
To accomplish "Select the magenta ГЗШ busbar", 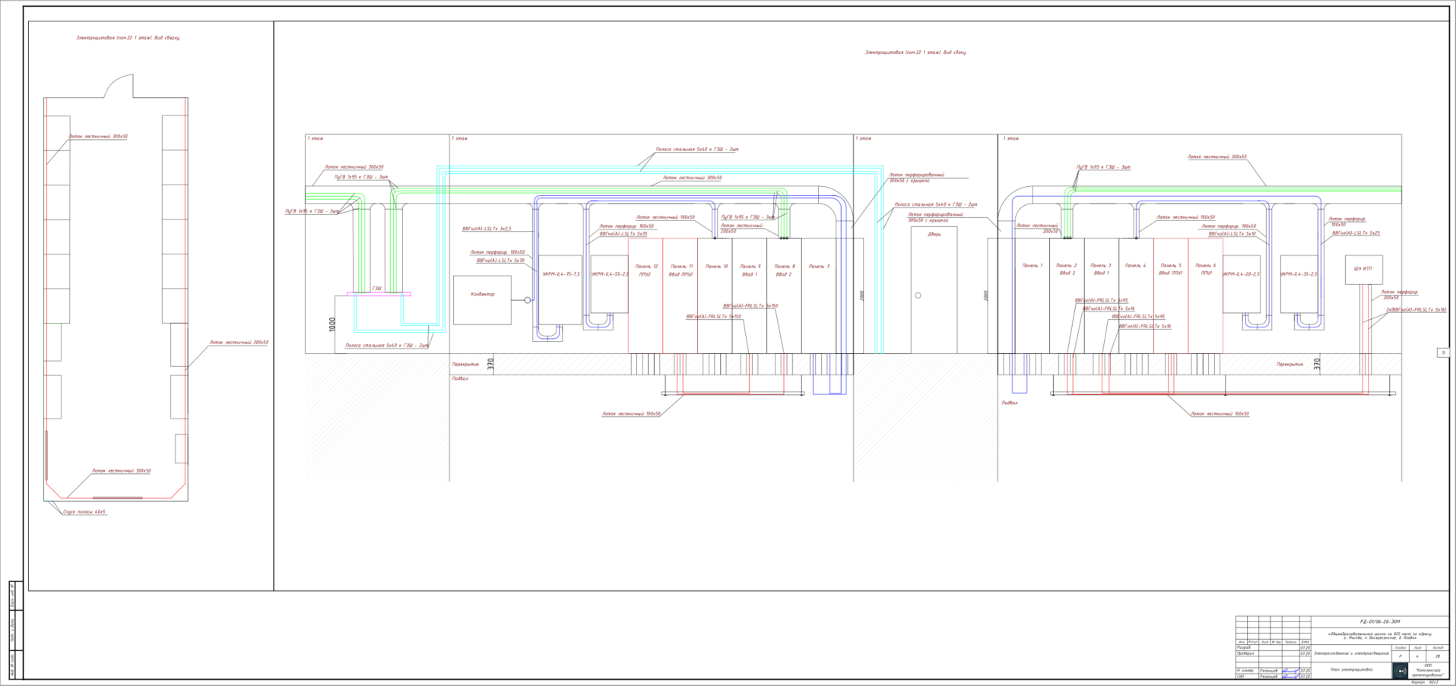I will pyautogui.click(x=379, y=294).
